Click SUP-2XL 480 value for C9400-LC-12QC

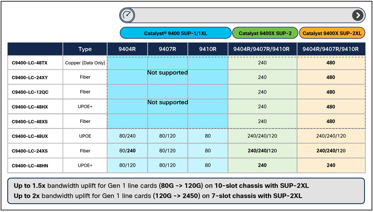(331, 92)
